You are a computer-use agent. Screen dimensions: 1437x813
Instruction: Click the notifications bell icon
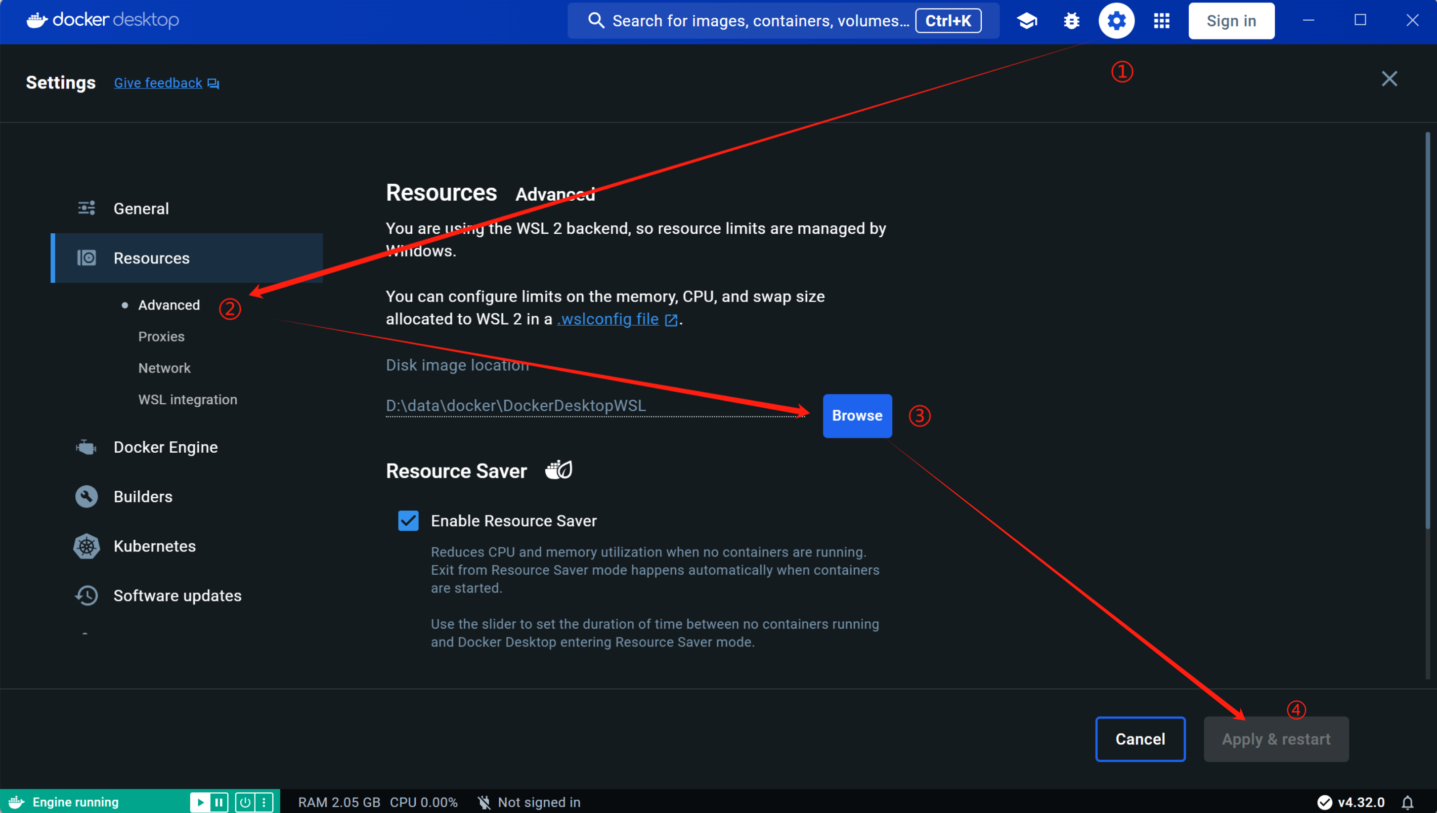pos(1408,803)
